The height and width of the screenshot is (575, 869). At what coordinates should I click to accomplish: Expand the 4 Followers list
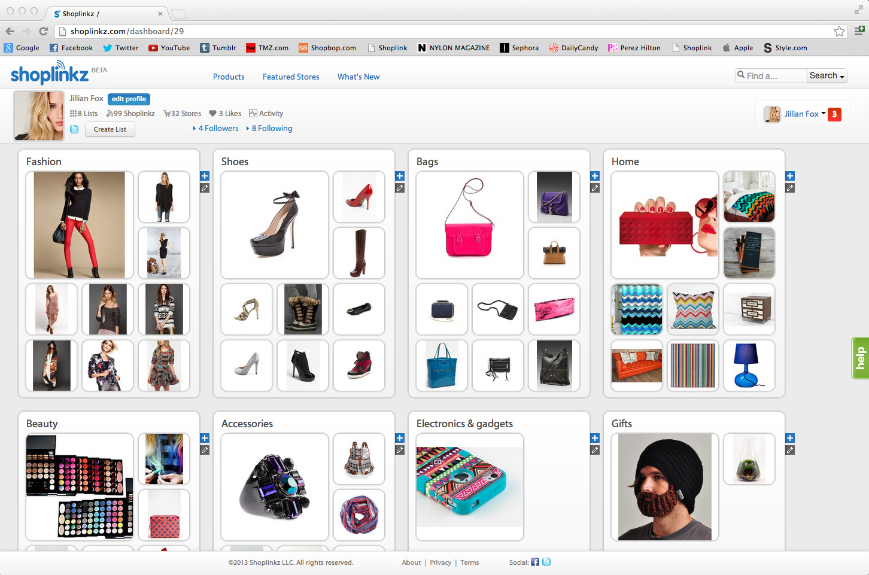[218, 128]
